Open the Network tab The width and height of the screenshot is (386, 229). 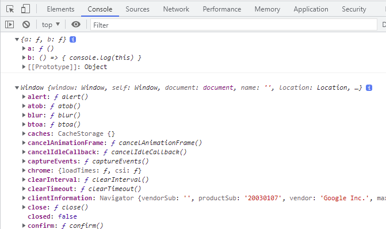click(x=176, y=9)
